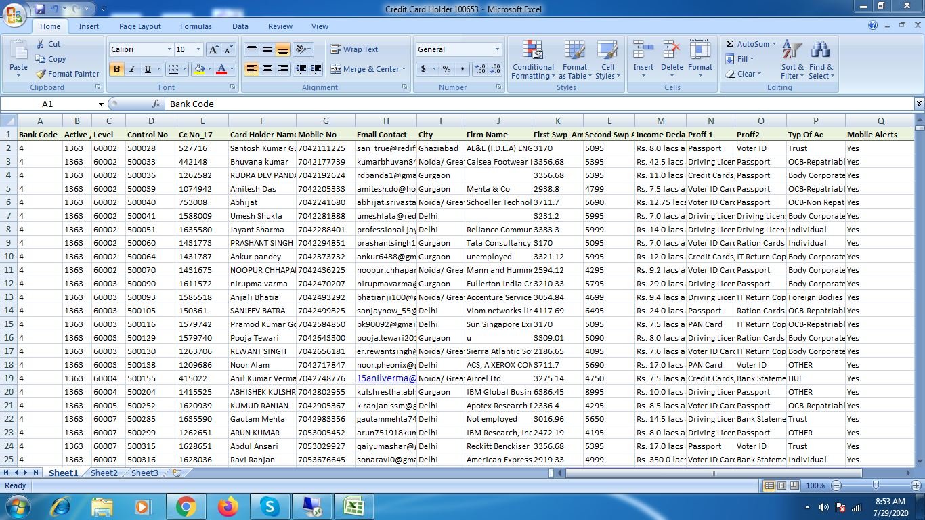The image size is (925, 520).
Task: Set Align Text Left
Action: pyautogui.click(x=252, y=69)
